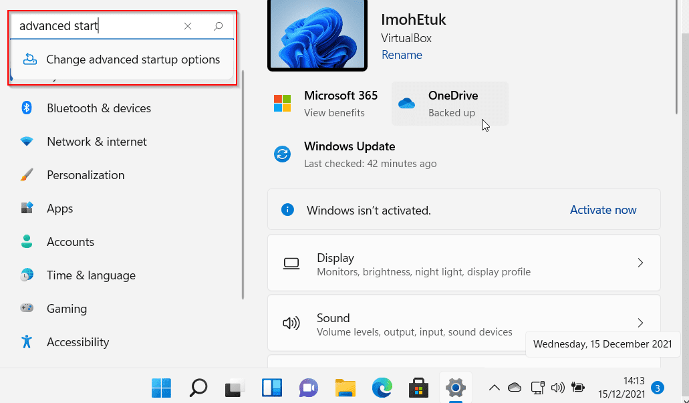Expand Display with its chevron arrow
This screenshot has width=689, height=403.
click(640, 263)
